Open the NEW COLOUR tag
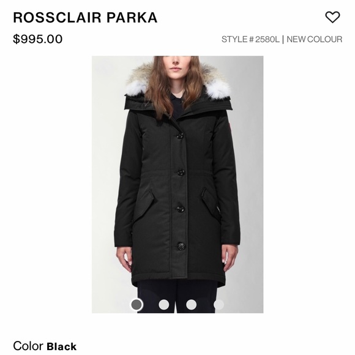The width and height of the screenshot is (355, 355). (315, 39)
